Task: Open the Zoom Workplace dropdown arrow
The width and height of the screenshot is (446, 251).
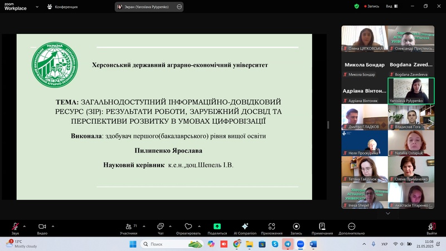Action: (x=37, y=7)
